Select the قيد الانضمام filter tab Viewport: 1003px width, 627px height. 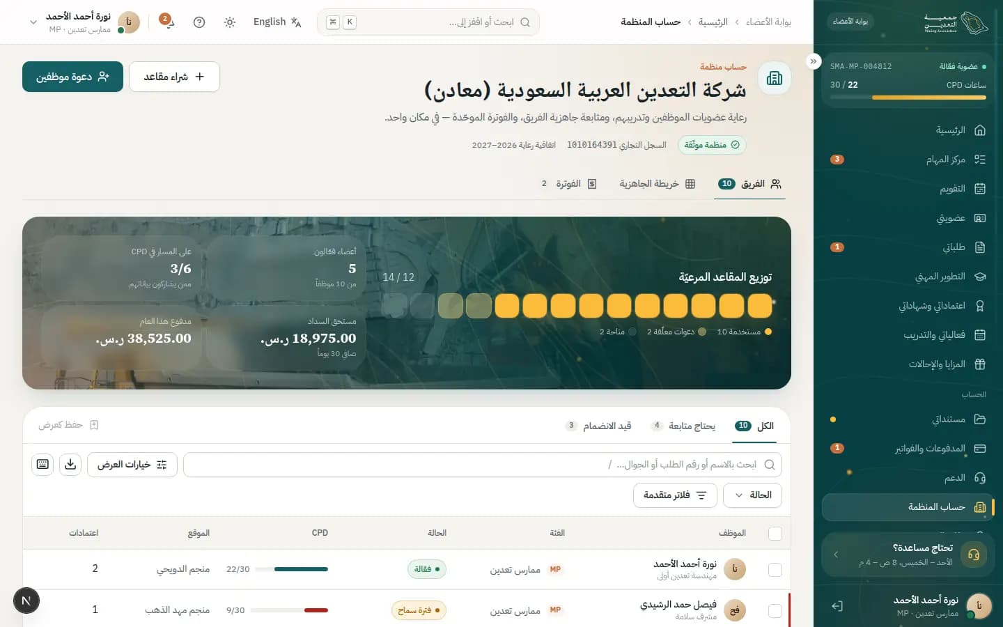pyautogui.click(x=598, y=426)
